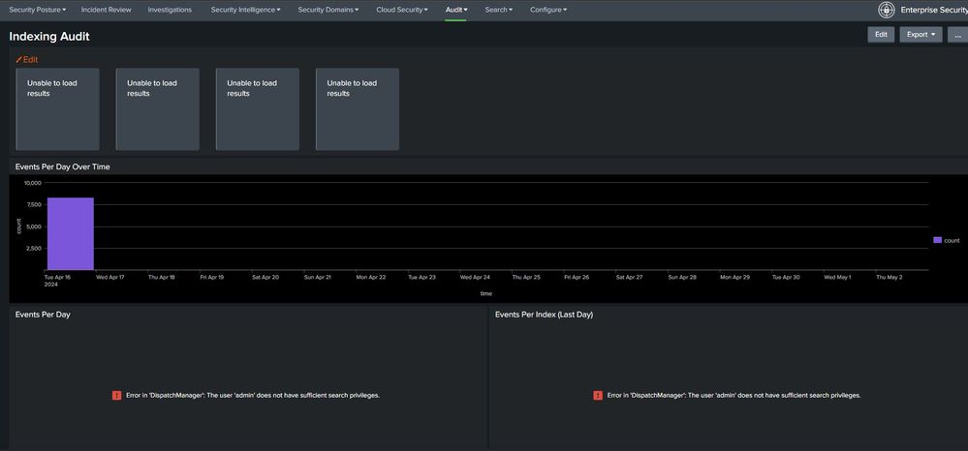Image resolution: width=968 pixels, height=451 pixels.
Task: Go to the Incident Review tab
Action: pos(107,10)
